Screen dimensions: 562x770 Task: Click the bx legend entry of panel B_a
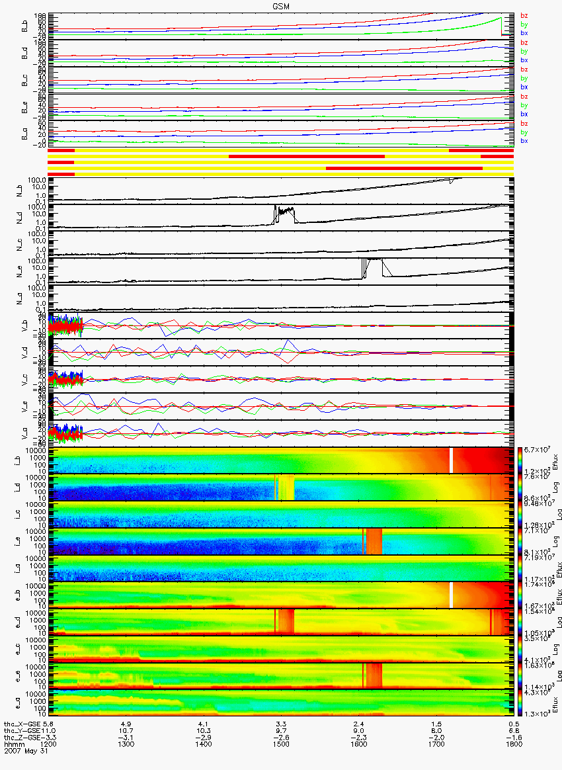tap(524, 141)
